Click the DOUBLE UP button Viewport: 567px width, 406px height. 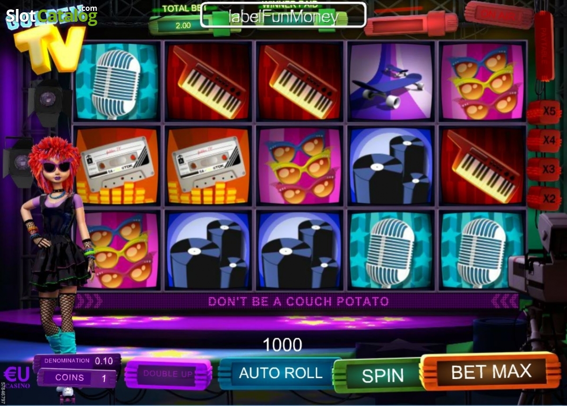pyautogui.click(x=168, y=373)
